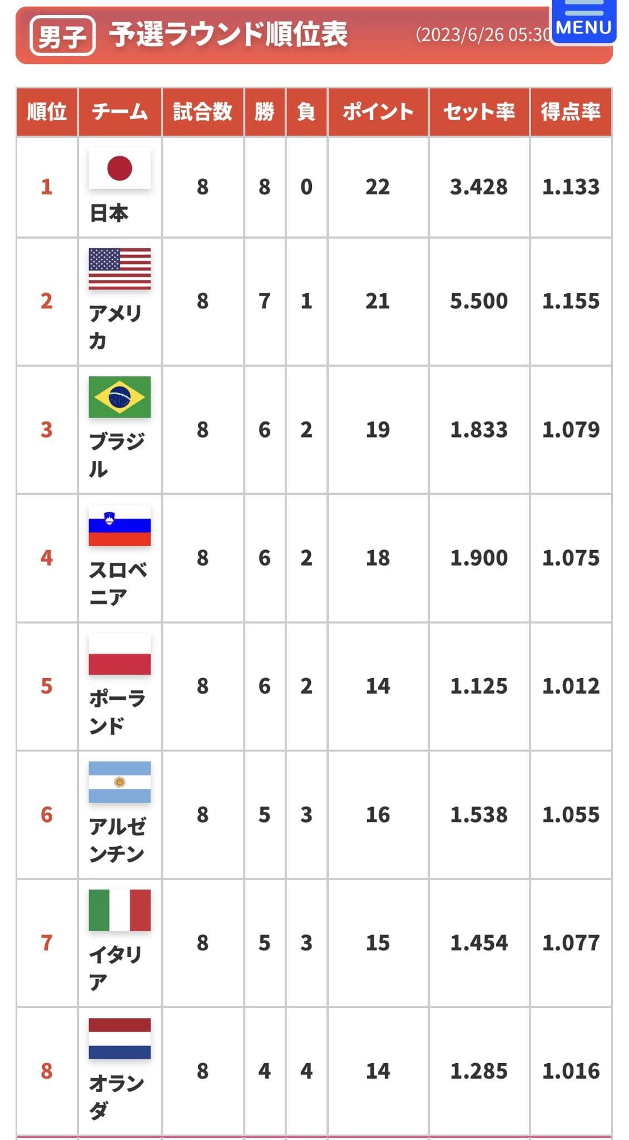Viewport: 629px width, 1140px height.
Task: Click the 試合数 column header
Action: 202,112
